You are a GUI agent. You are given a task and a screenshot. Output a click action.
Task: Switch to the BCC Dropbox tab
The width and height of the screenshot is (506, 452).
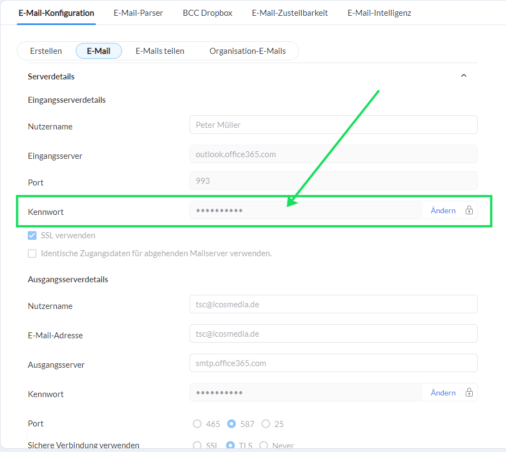208,13
